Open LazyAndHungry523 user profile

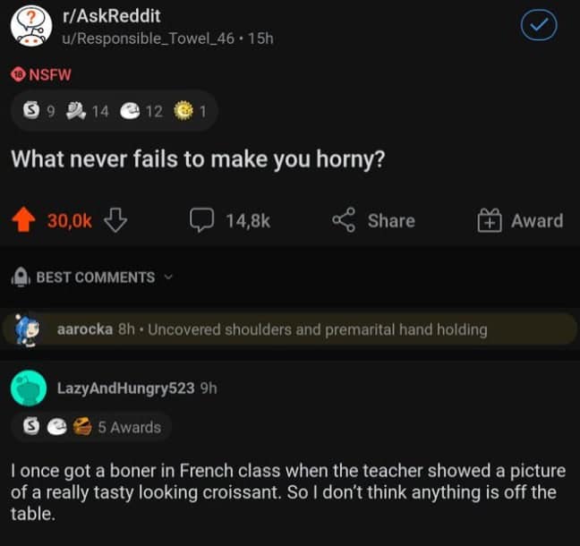point(125,388)
